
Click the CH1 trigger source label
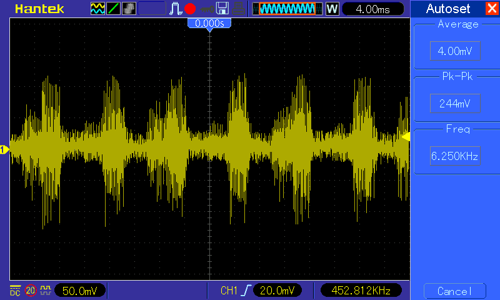click(229, 291)
